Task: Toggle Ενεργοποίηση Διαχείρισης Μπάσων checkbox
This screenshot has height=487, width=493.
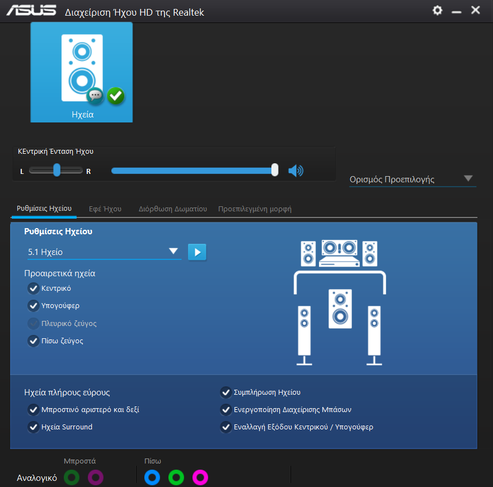Action: 226,410
